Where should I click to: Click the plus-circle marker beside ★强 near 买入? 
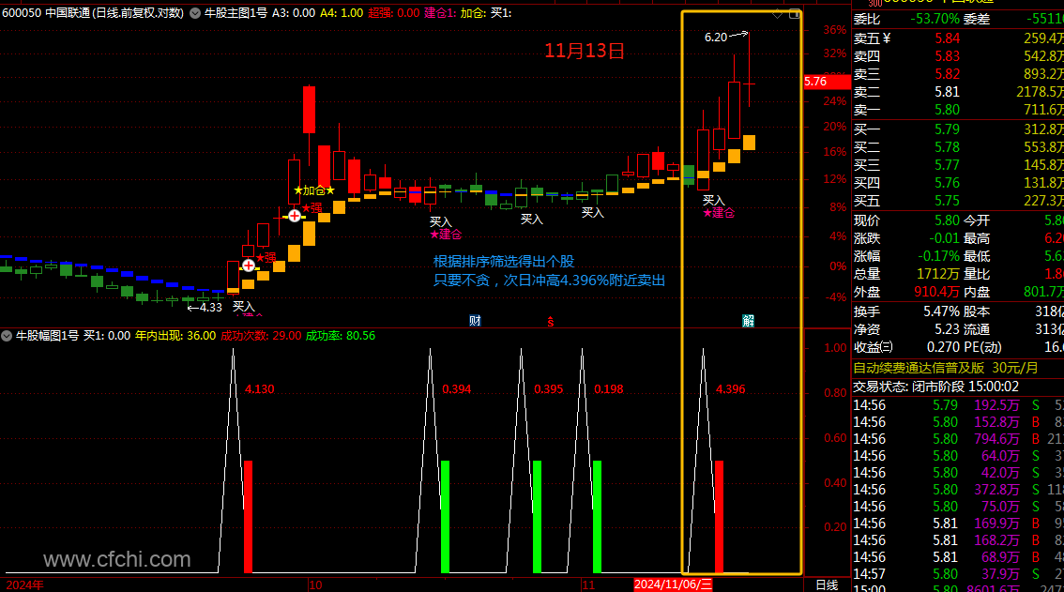(249, 266)
